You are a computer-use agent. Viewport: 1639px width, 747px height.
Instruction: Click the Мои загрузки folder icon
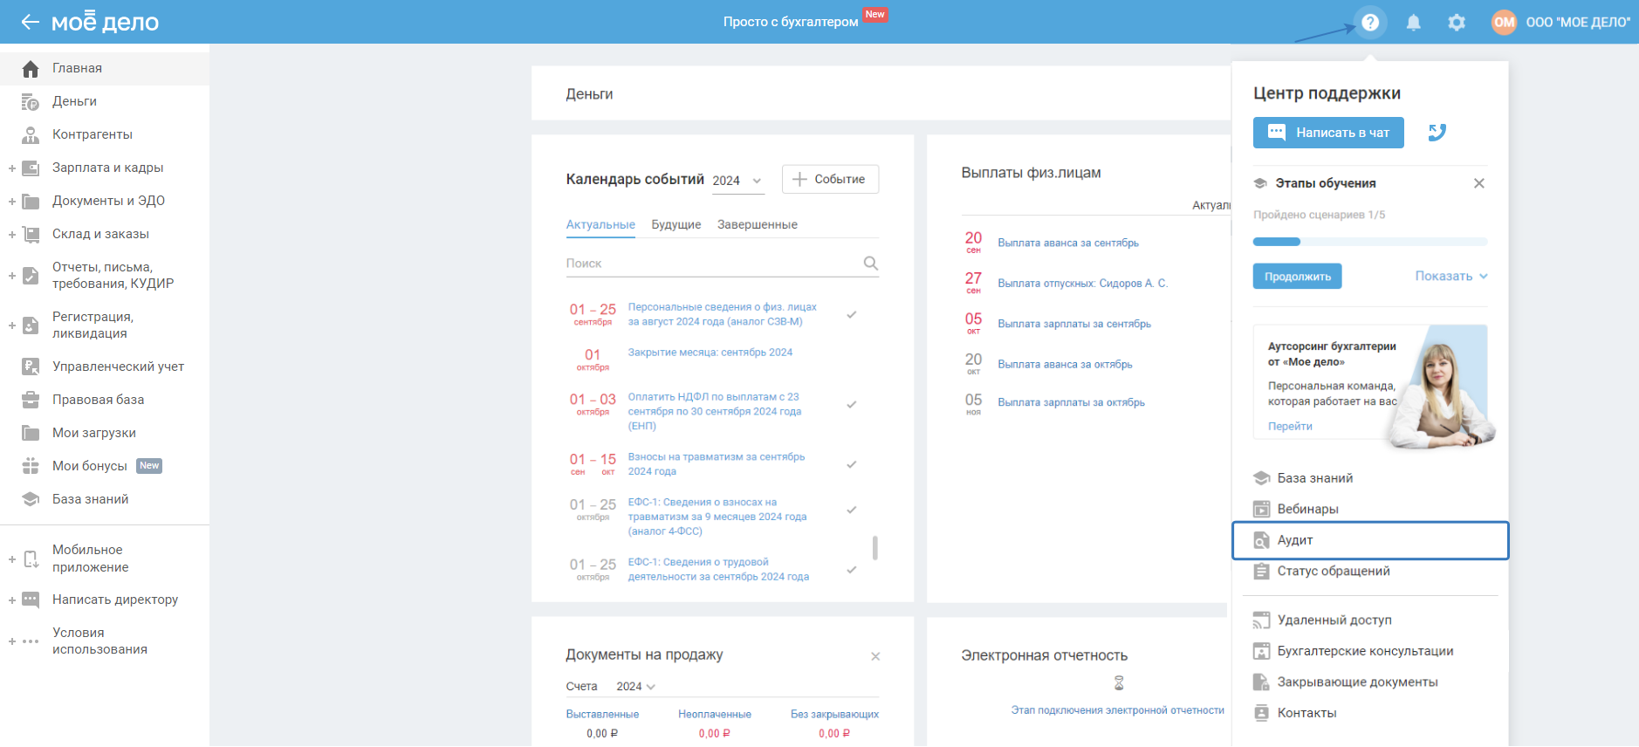pyautogui.click(x=31, y=433)
